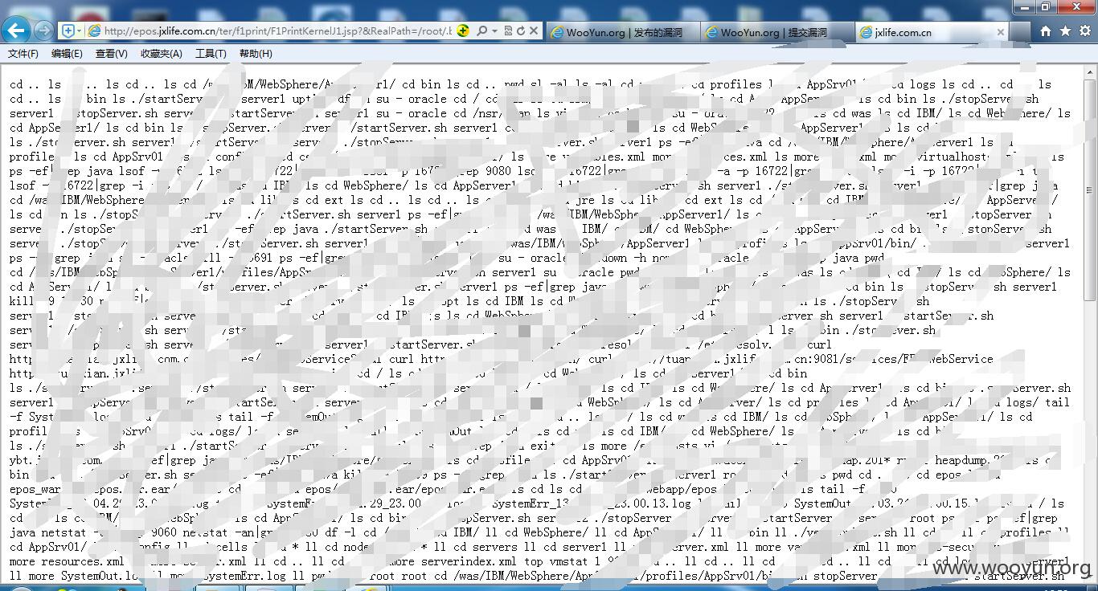
Task: Open the 编辑(E) menu
Action: coord(67,54)
